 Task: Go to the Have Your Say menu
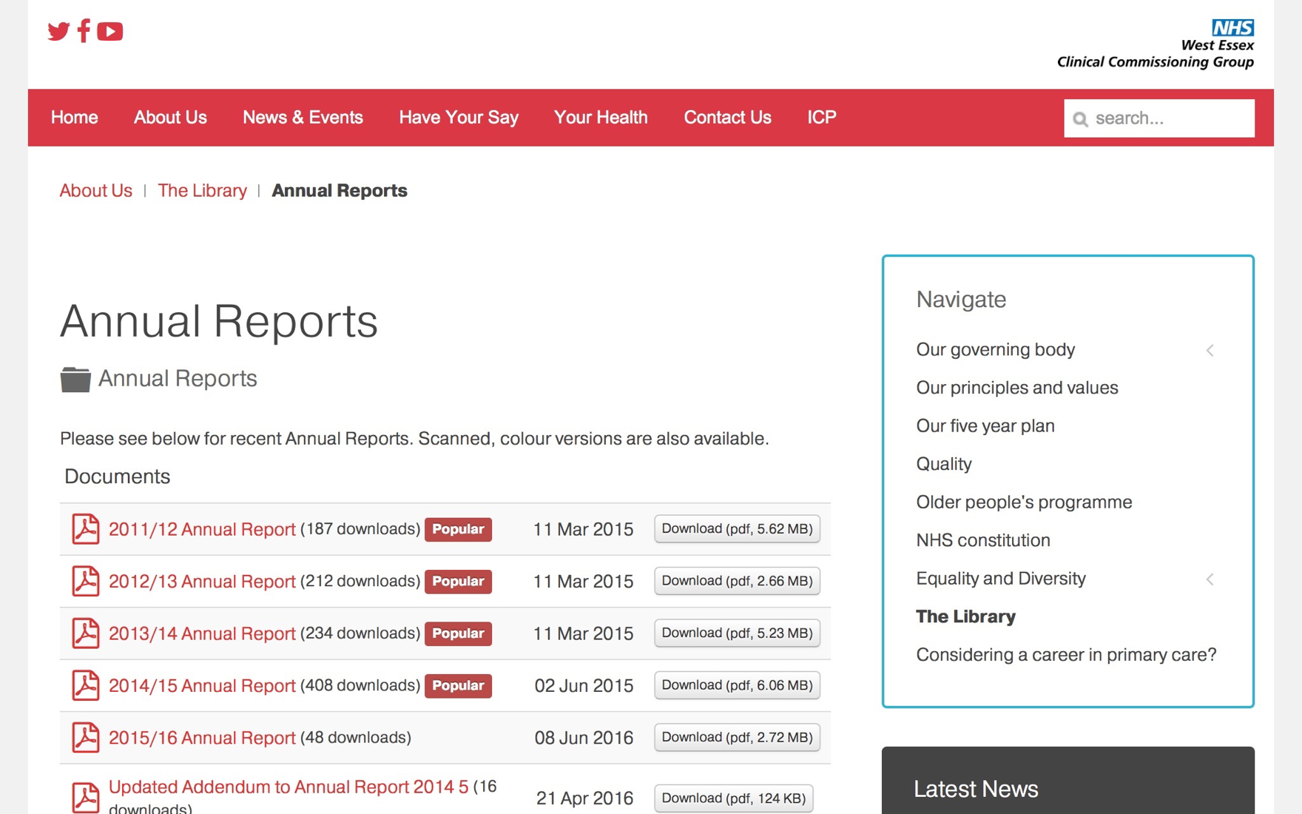459,118
